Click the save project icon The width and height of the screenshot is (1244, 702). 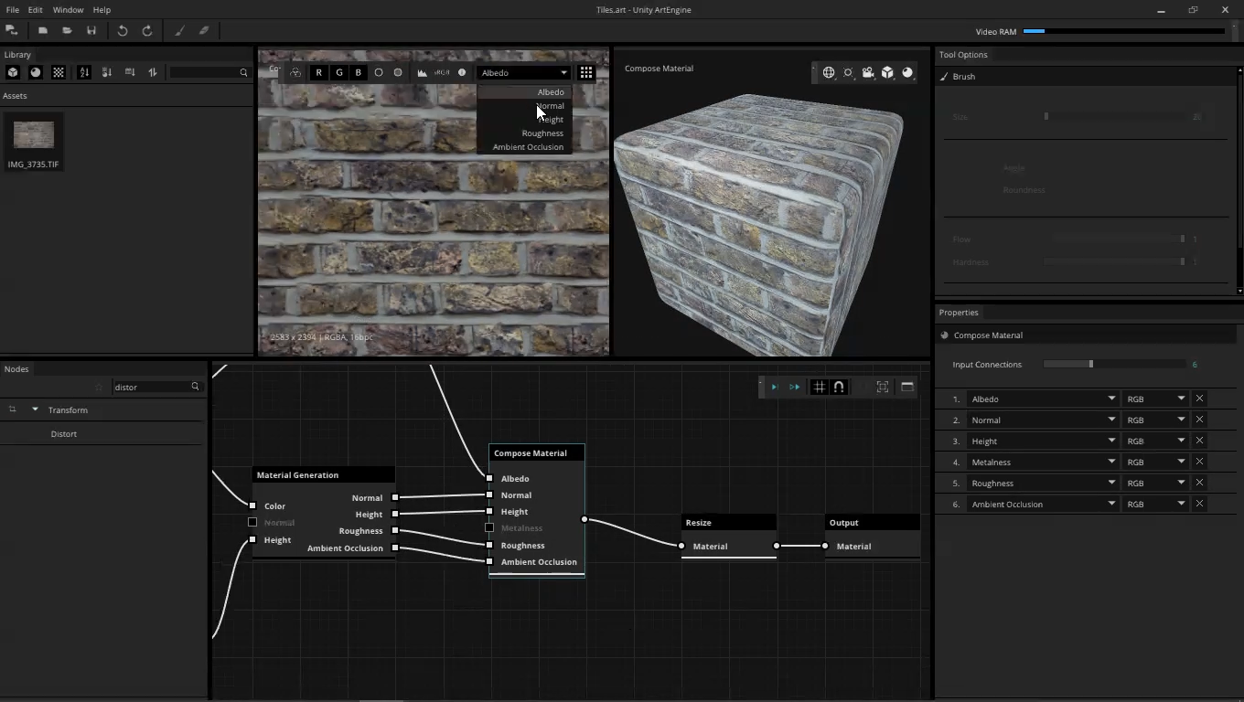91,30
